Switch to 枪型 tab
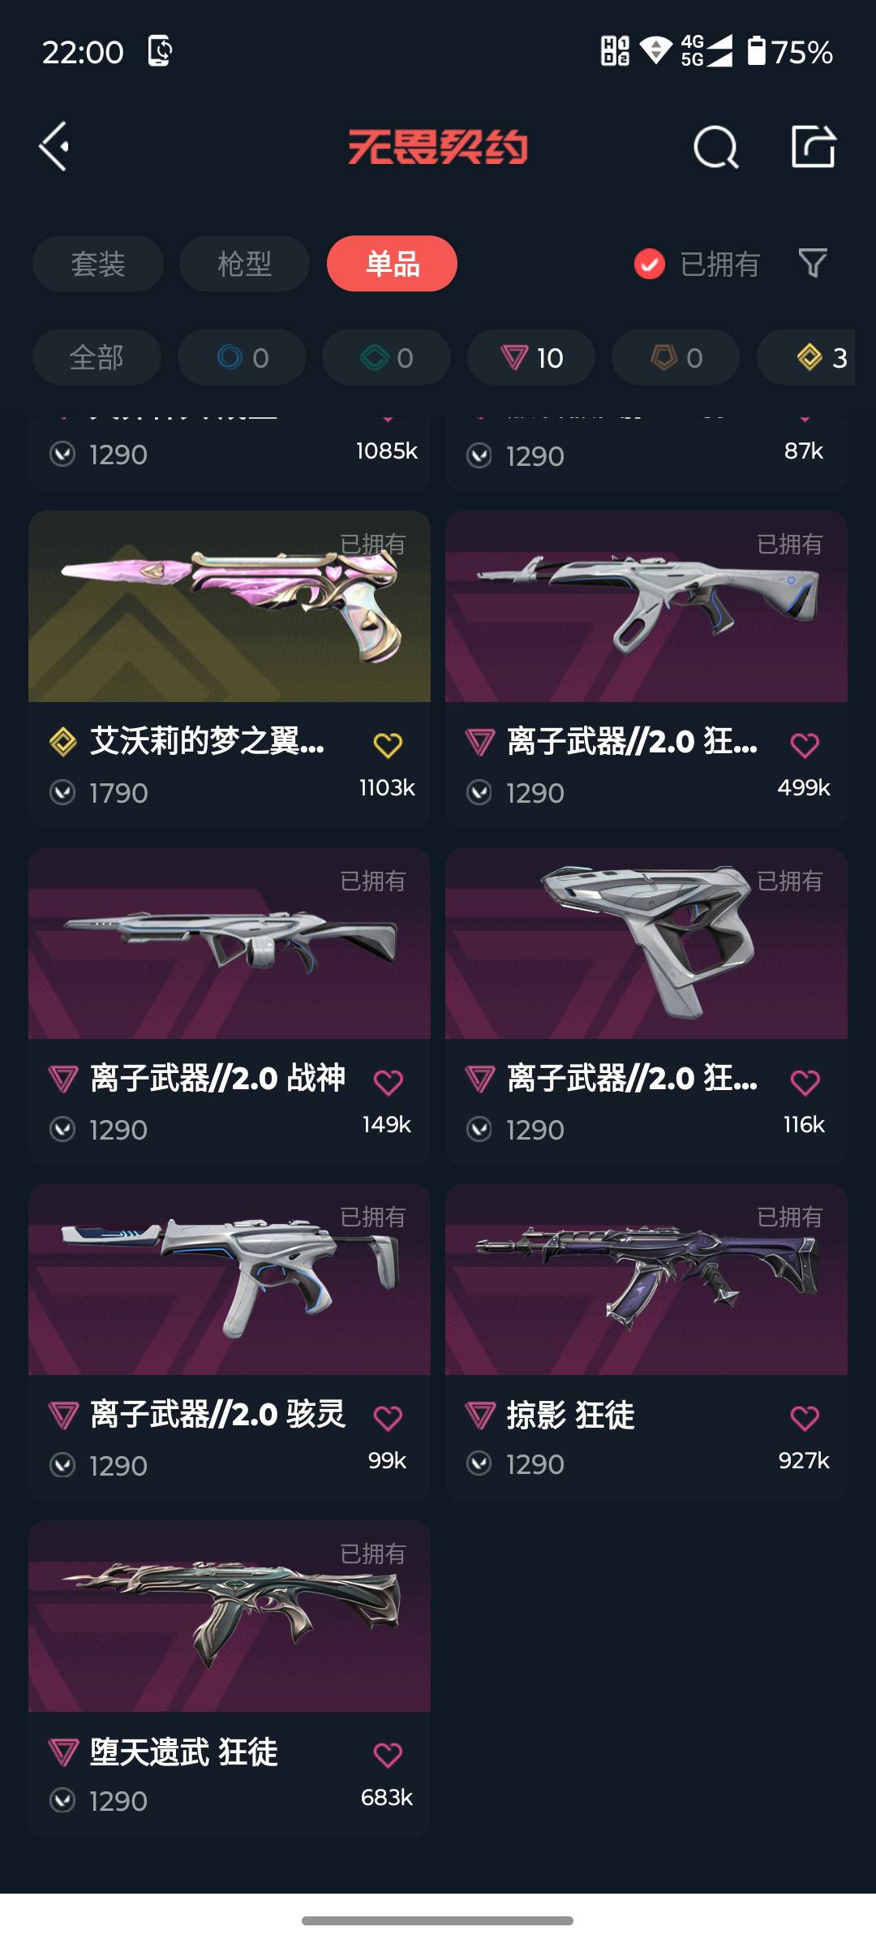This screenshot has width=876, height=1948. 244,264
